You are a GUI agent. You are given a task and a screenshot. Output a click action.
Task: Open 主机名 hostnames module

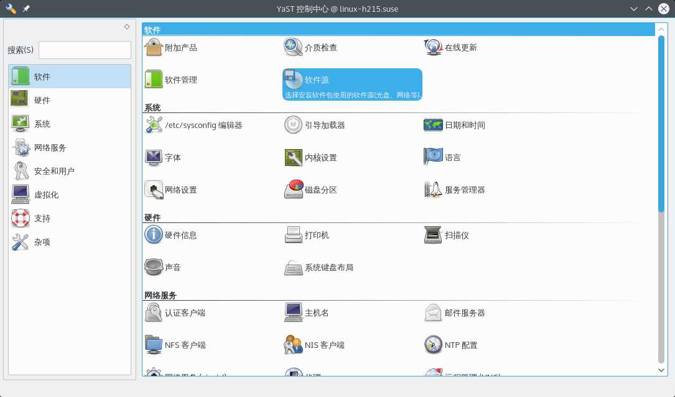coord(307,313)
